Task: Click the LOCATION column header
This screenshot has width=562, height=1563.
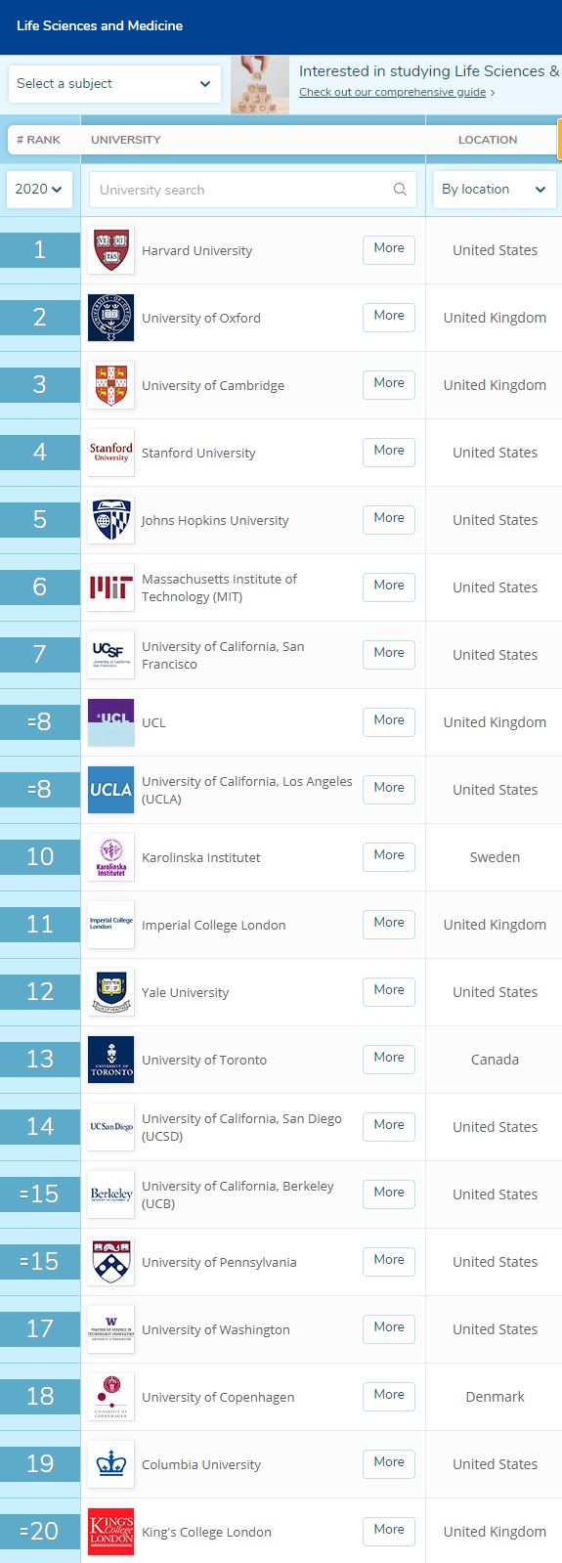Action: (x=488, y=140)
